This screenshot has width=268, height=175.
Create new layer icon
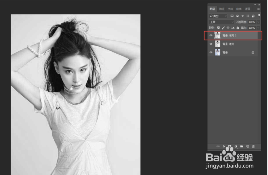[x=247, y=146]
